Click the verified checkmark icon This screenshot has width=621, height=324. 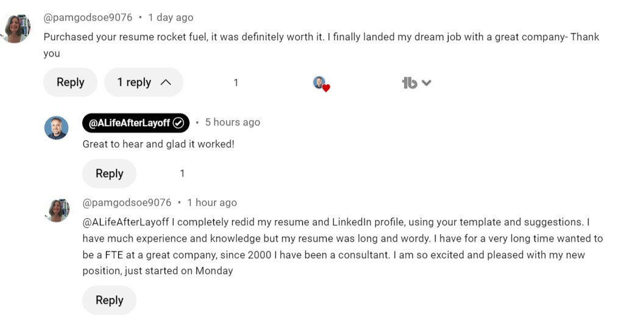pyautogui.click(x=178, y=122)
